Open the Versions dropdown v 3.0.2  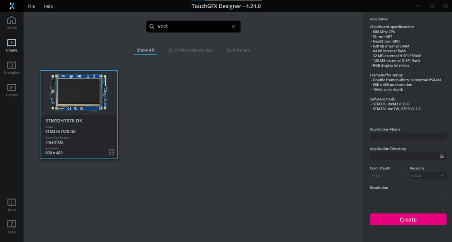[428, 175]
